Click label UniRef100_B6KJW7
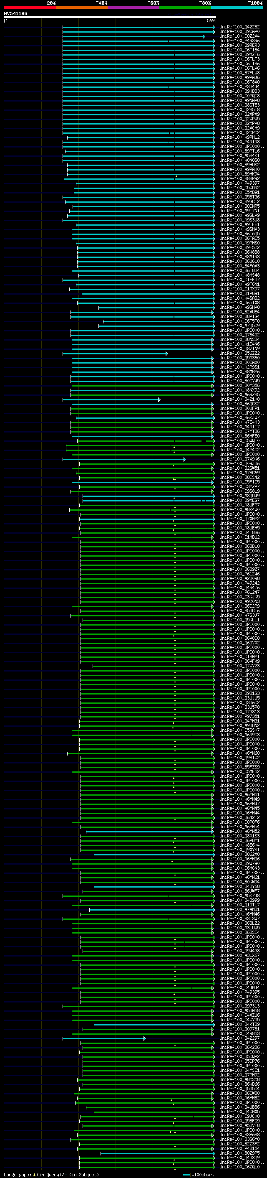267x1178 pixels. click(x=239, y=417)
